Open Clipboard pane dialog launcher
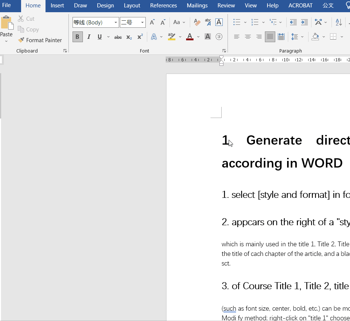 65,51
